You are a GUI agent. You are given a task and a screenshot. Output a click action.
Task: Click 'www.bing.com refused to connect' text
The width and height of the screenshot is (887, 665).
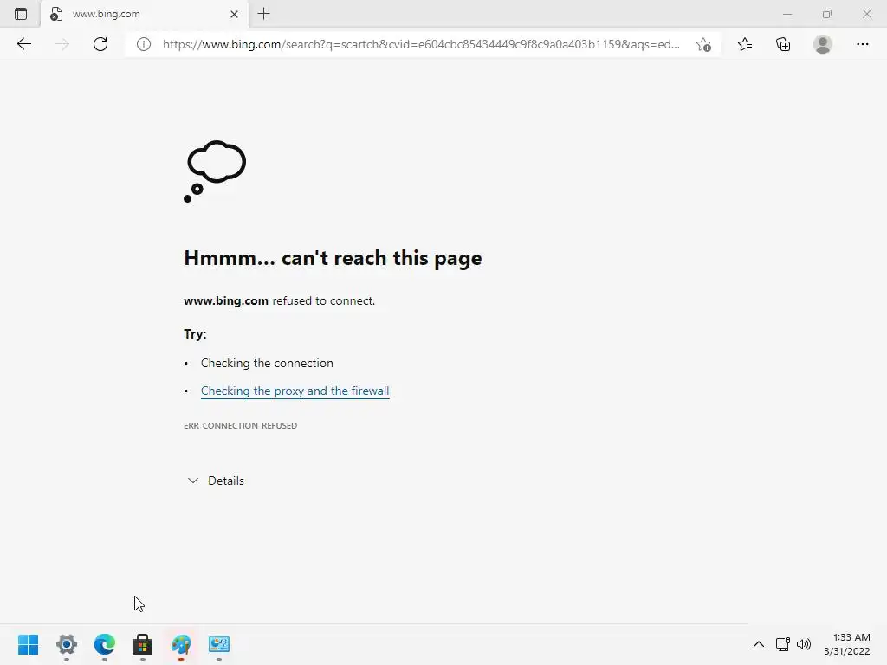tap(280, 300)
